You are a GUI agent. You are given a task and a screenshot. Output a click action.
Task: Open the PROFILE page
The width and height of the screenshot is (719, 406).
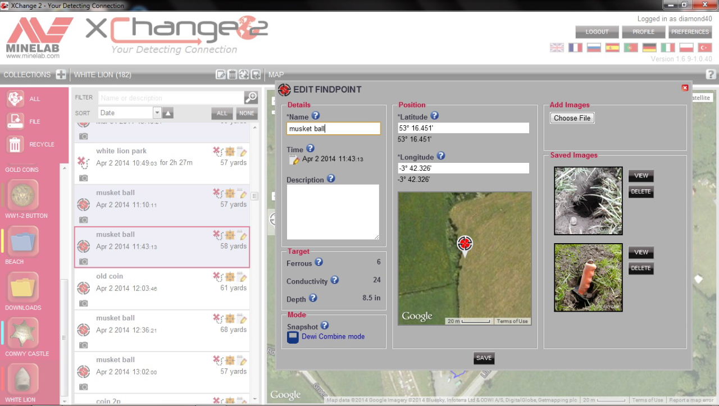tap(644, 32)
